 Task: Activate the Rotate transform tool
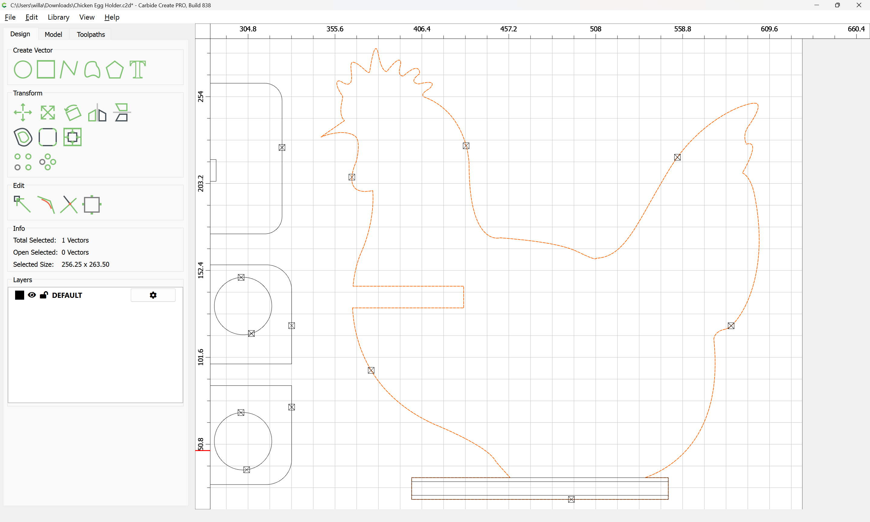[72, 113]
